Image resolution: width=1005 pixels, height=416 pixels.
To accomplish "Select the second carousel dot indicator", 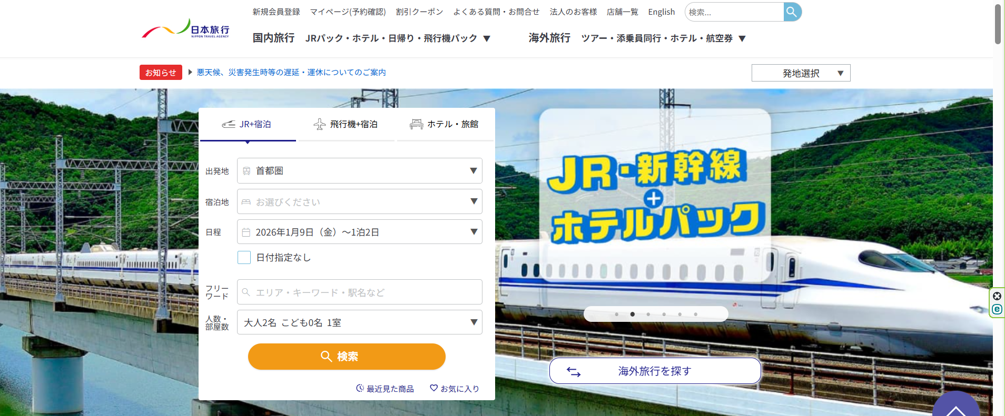I will (633, 314).
